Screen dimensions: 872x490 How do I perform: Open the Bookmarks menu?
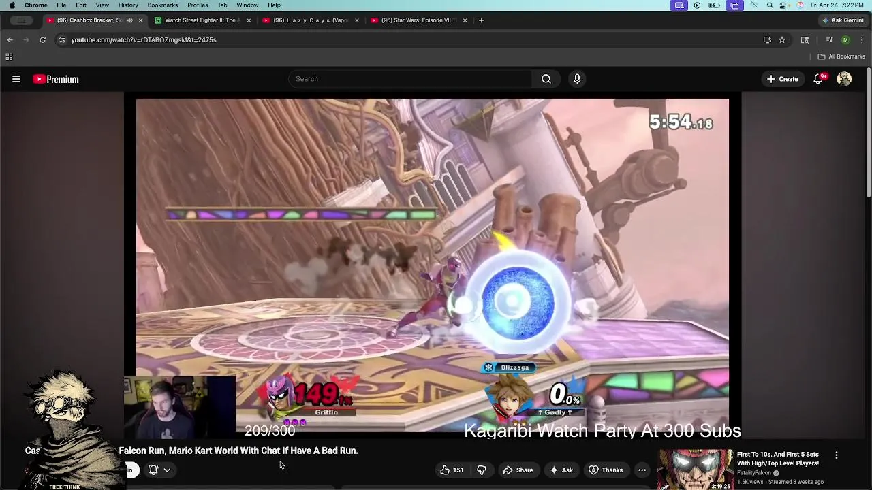click(163, 5)
